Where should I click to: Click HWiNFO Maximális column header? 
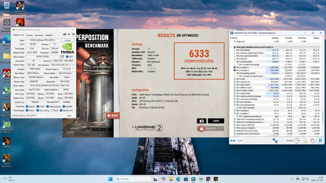coord(302,38)
